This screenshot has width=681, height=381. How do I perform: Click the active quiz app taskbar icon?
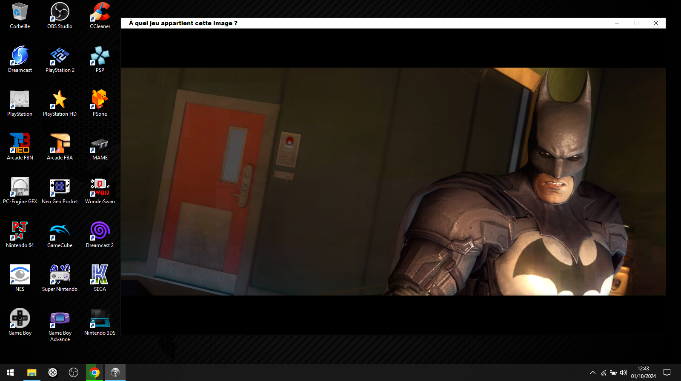115,372
